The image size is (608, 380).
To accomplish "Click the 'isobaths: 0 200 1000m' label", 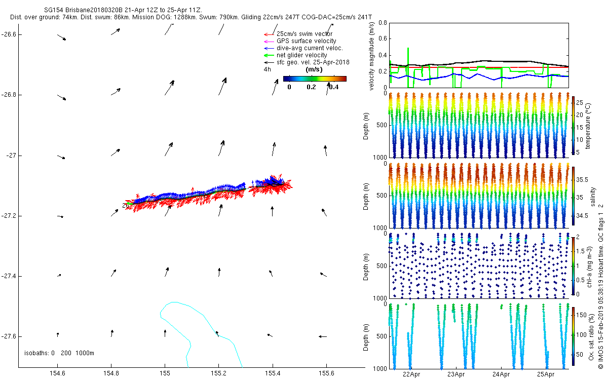I will [x=59, y=353].
